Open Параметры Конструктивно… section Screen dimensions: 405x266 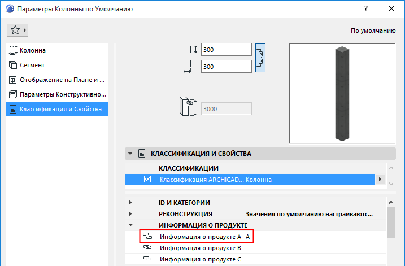(x=57, y=94)
